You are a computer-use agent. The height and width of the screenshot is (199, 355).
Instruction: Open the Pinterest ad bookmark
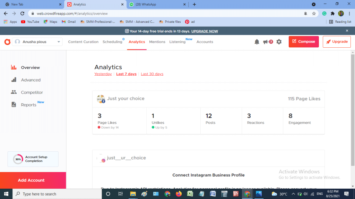click(x=190, y=22)
